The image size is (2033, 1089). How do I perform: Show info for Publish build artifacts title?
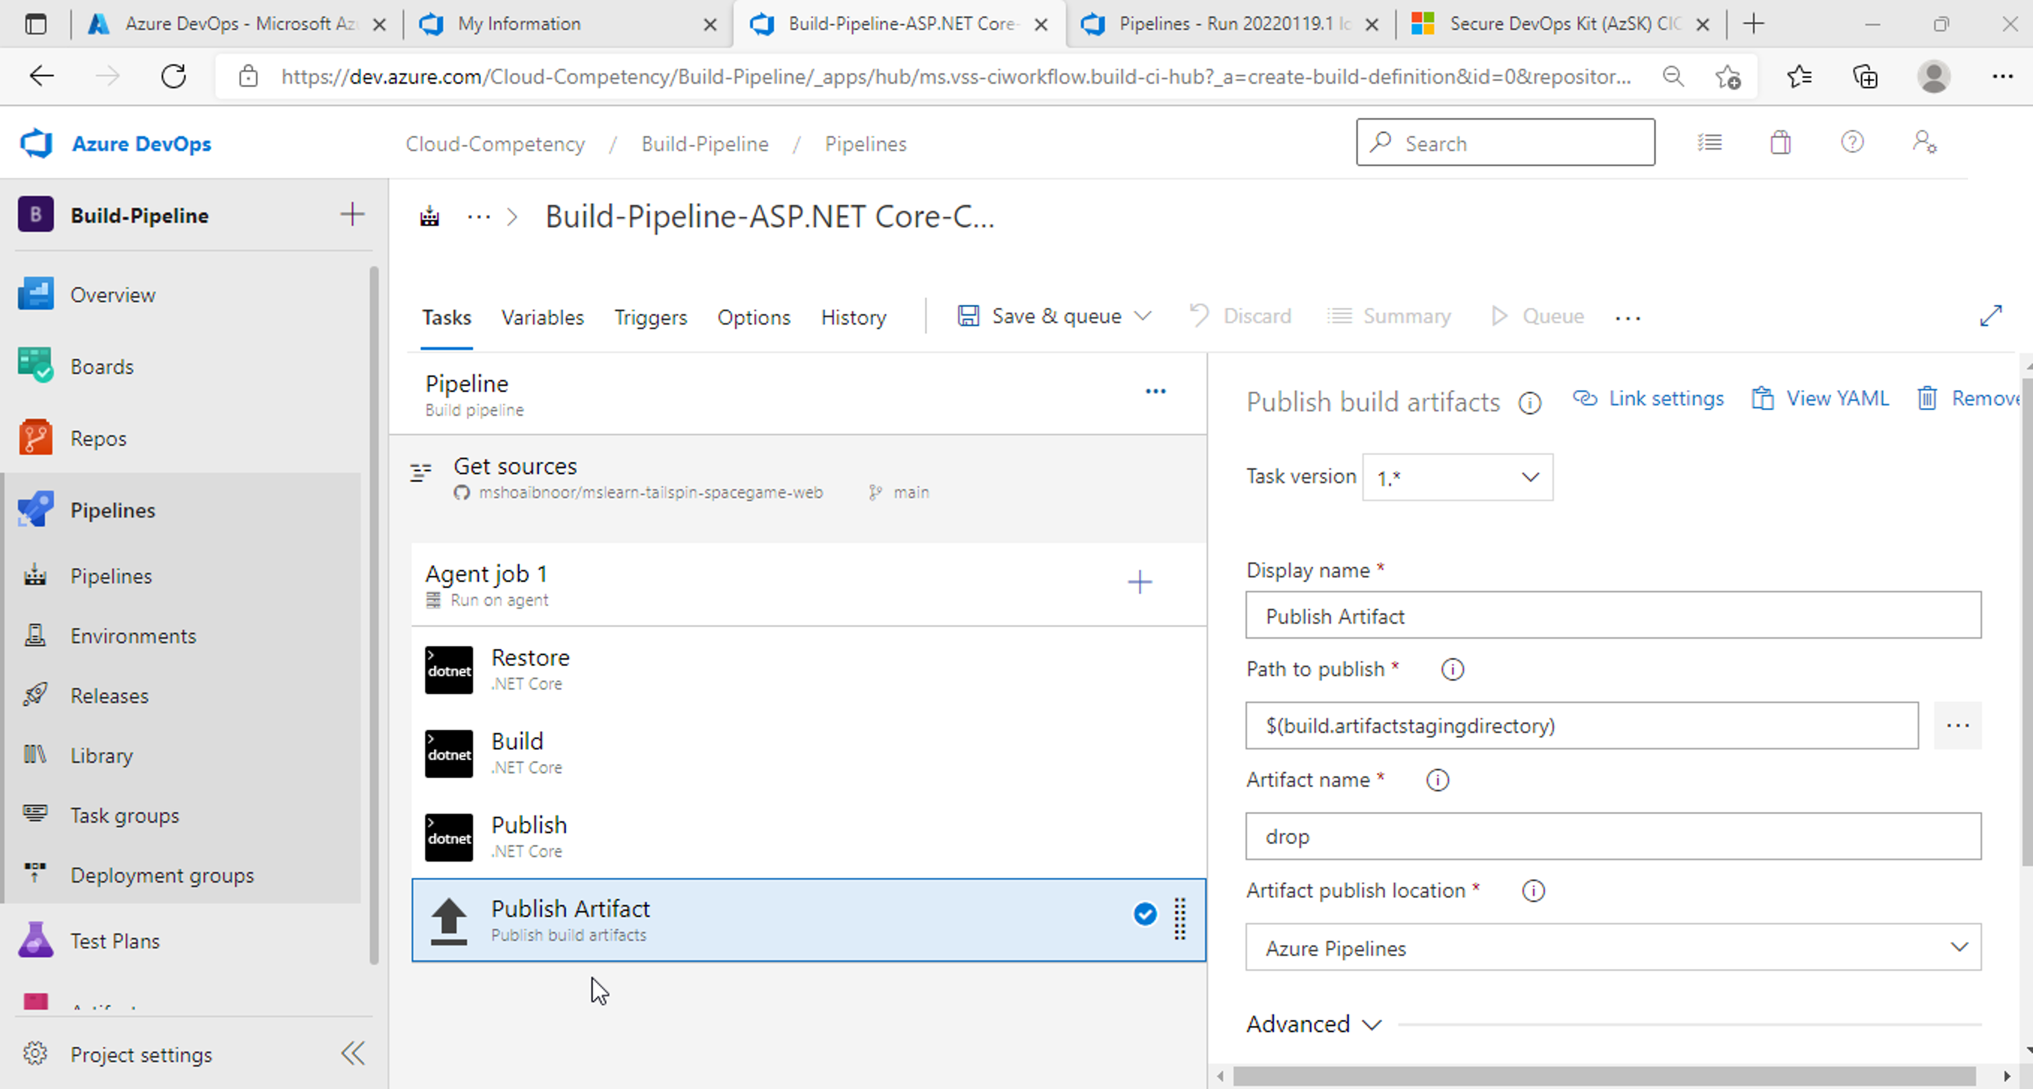pyautogui.click(x=1530, y=404)
